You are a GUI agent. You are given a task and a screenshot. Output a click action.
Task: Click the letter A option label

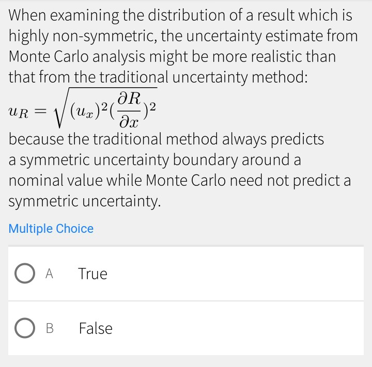(x=50, y=274)
